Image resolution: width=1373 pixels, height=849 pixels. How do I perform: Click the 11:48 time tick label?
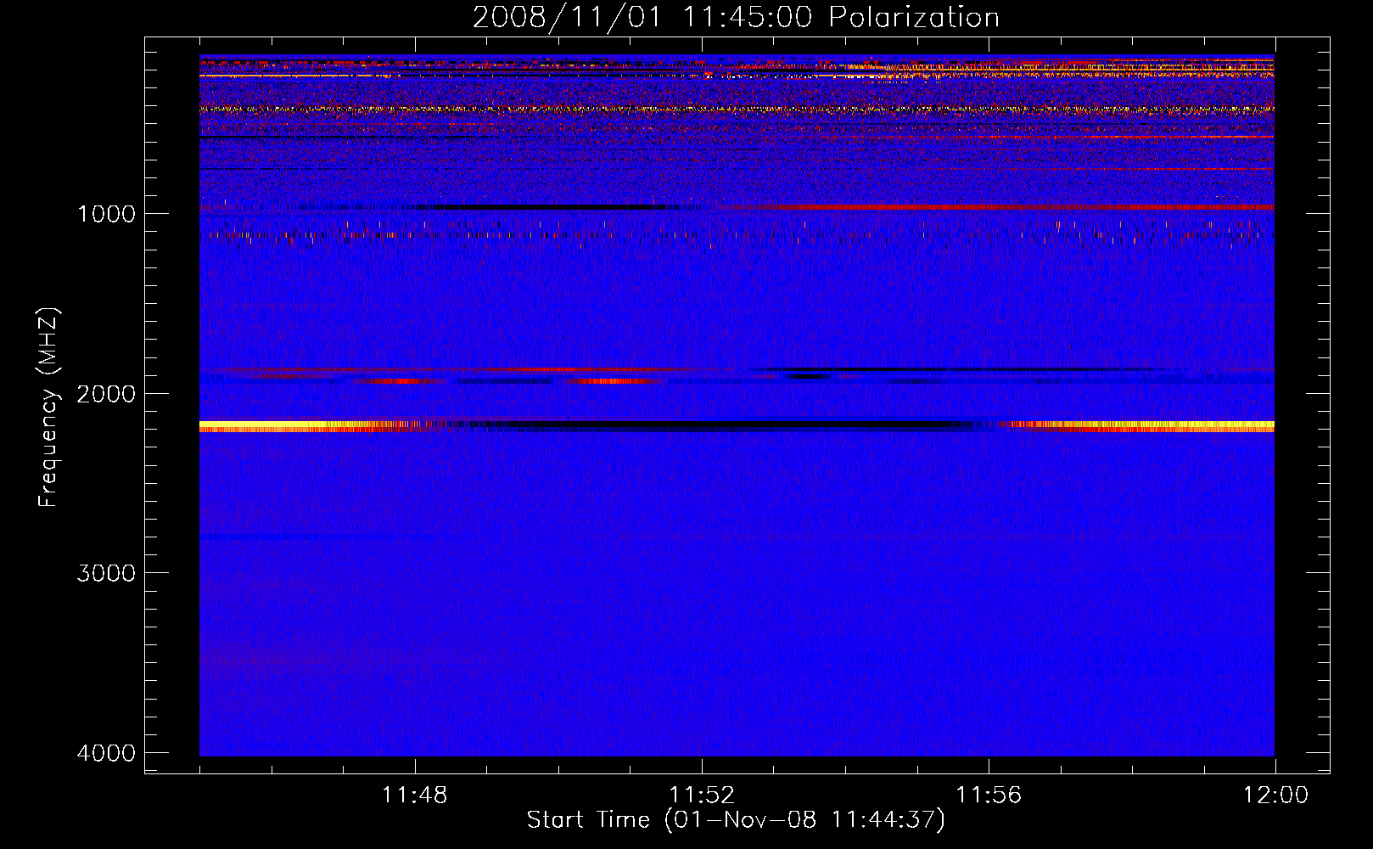tap(414, 796)
